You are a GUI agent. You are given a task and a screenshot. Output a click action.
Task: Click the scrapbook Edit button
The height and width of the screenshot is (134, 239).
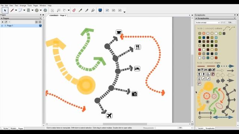(x=230, y=22)
